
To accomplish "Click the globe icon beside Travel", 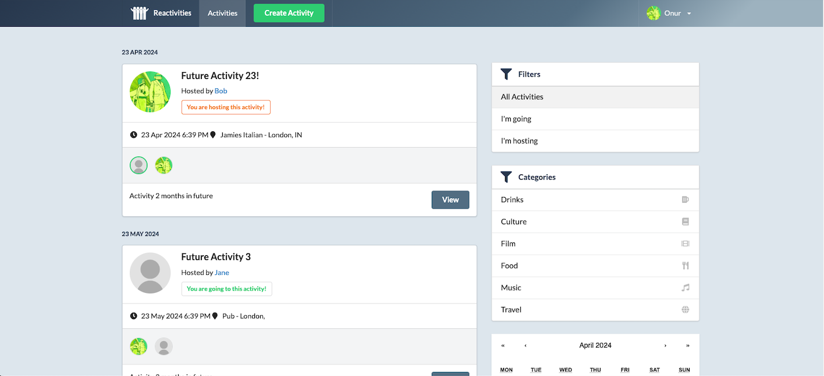I will pos(685,310).
